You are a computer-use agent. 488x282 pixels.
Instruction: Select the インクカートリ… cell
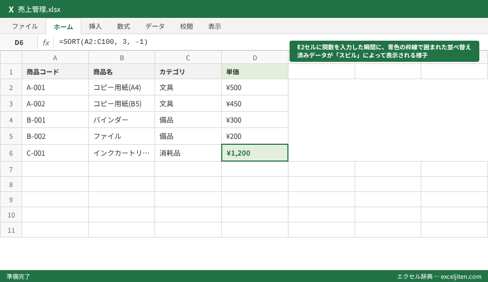coord(121,153)
